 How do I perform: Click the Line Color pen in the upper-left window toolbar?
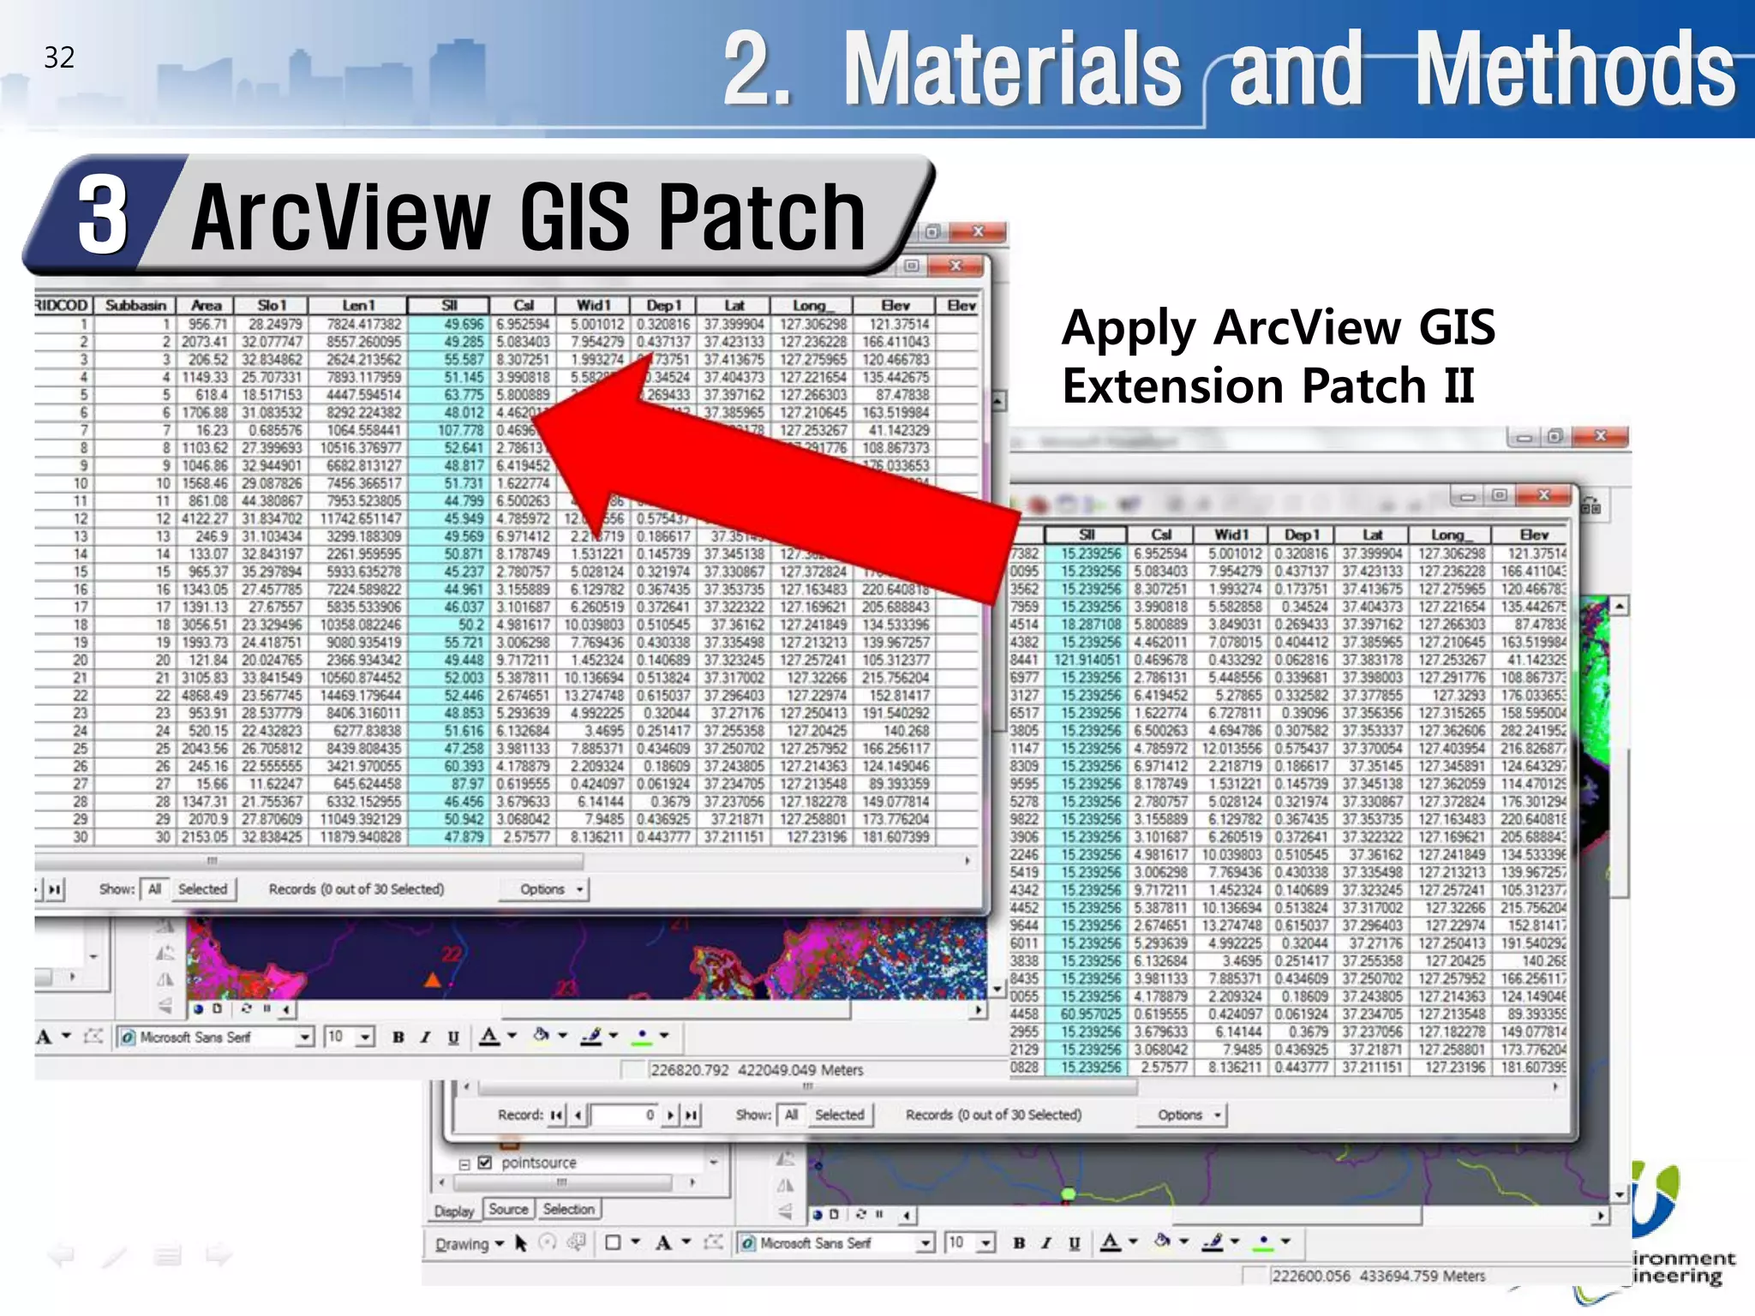591,1036
